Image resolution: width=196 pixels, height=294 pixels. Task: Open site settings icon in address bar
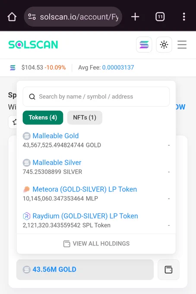[32, 17]
